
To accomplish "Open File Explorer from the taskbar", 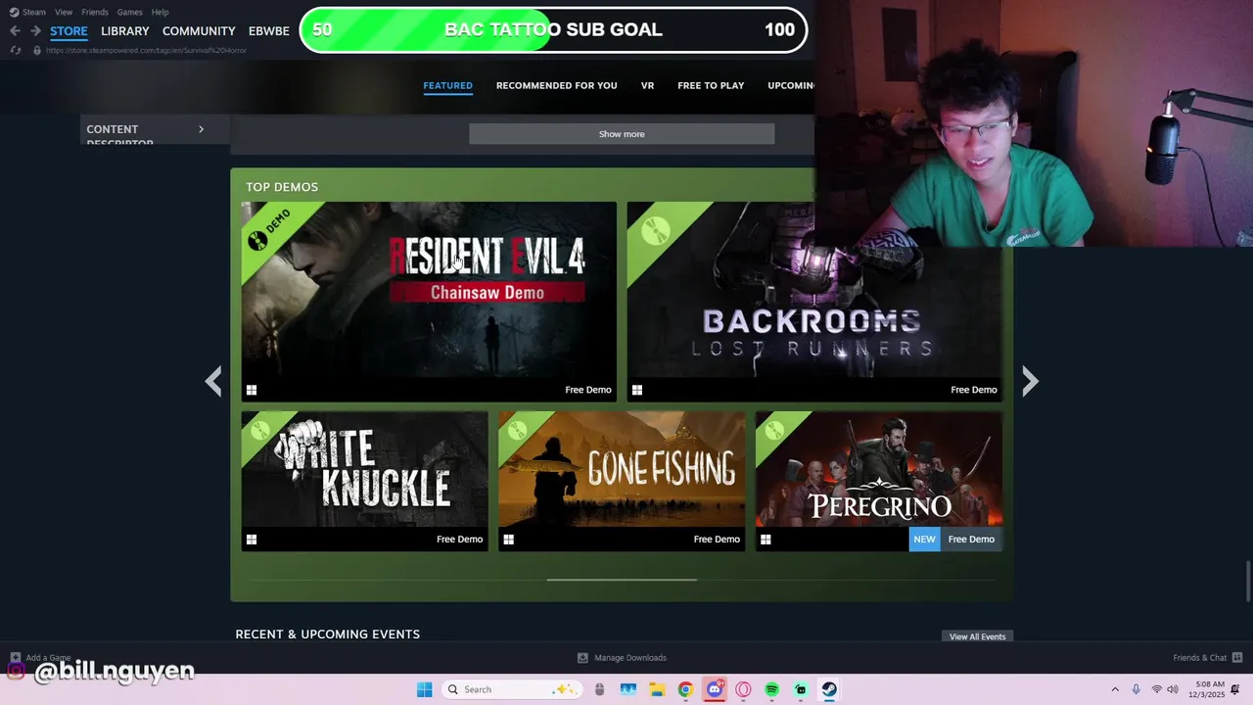I will pos(656,689).
